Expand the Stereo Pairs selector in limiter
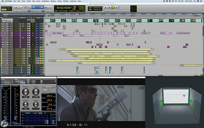204x128 pixels. click(x=48, y=87)
